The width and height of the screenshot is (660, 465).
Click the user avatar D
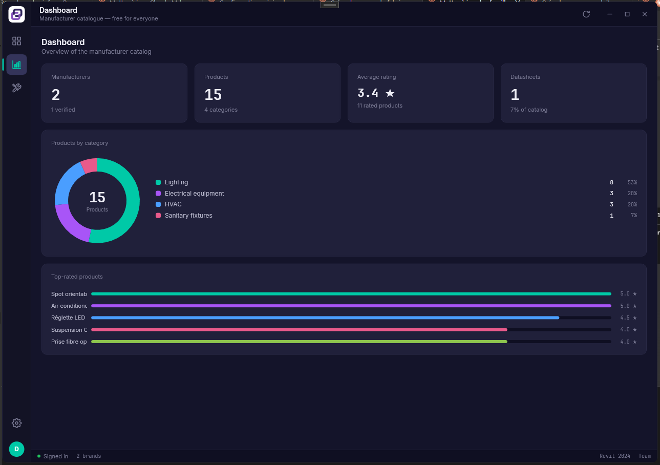point(16,449)
